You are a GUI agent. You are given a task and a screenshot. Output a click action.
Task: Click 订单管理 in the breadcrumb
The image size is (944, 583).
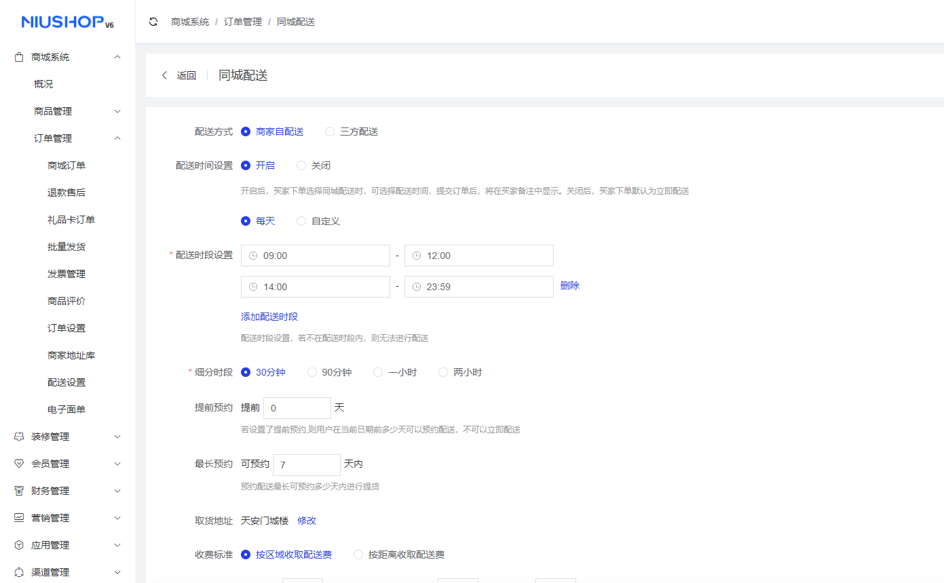(242, 21)
